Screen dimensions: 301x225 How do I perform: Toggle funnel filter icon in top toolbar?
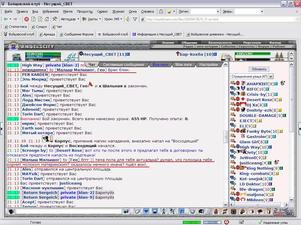click(135, 19)
